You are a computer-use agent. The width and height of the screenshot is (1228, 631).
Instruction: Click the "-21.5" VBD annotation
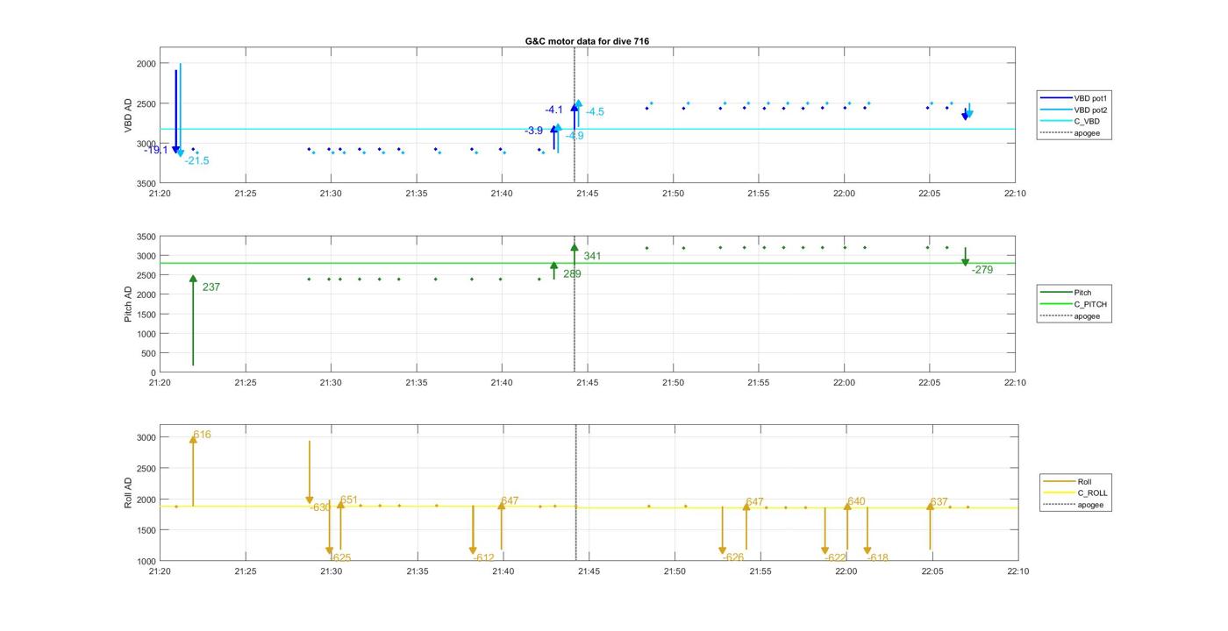pos(197,161)
